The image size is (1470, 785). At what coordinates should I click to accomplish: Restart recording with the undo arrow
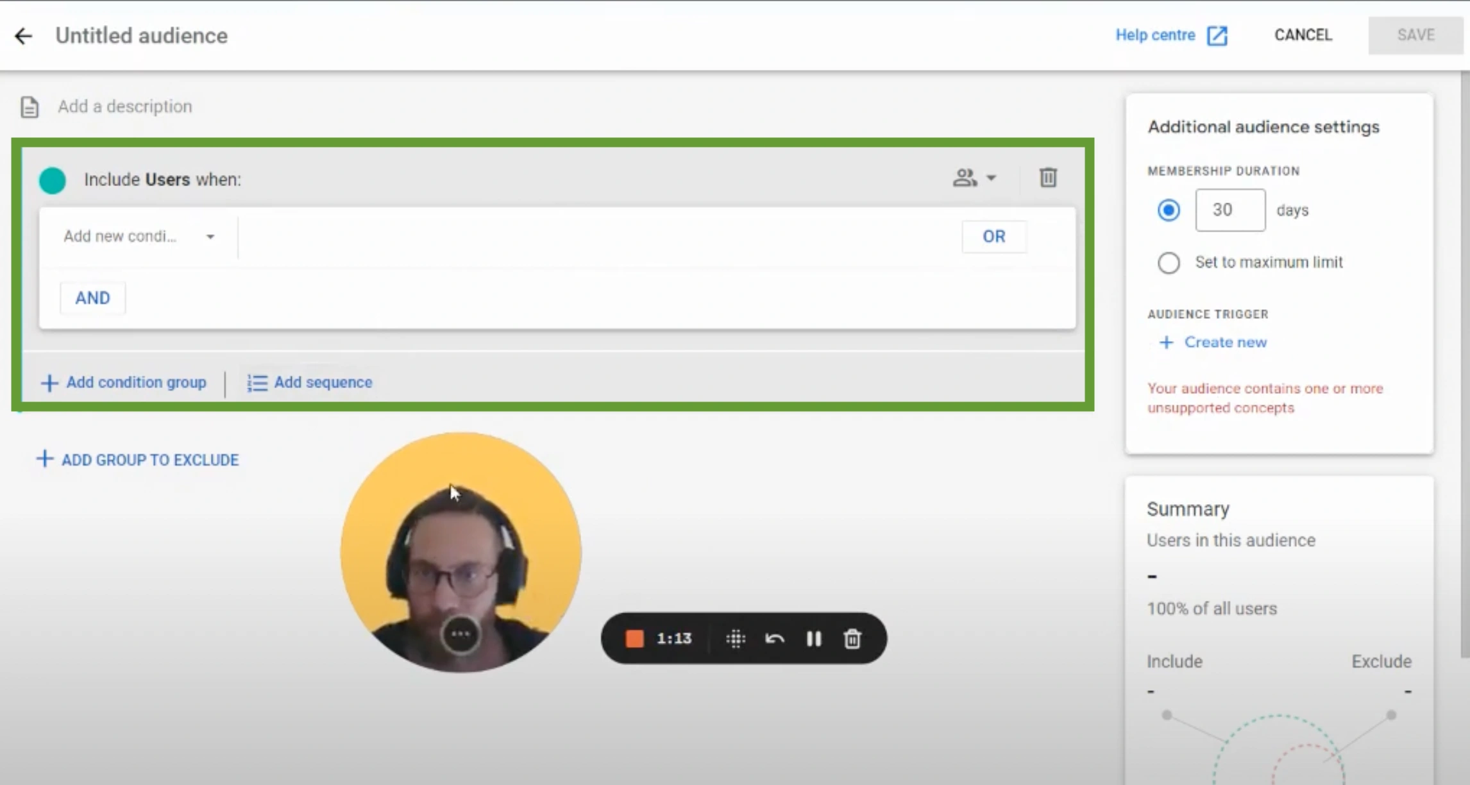(x=775, y=639)
